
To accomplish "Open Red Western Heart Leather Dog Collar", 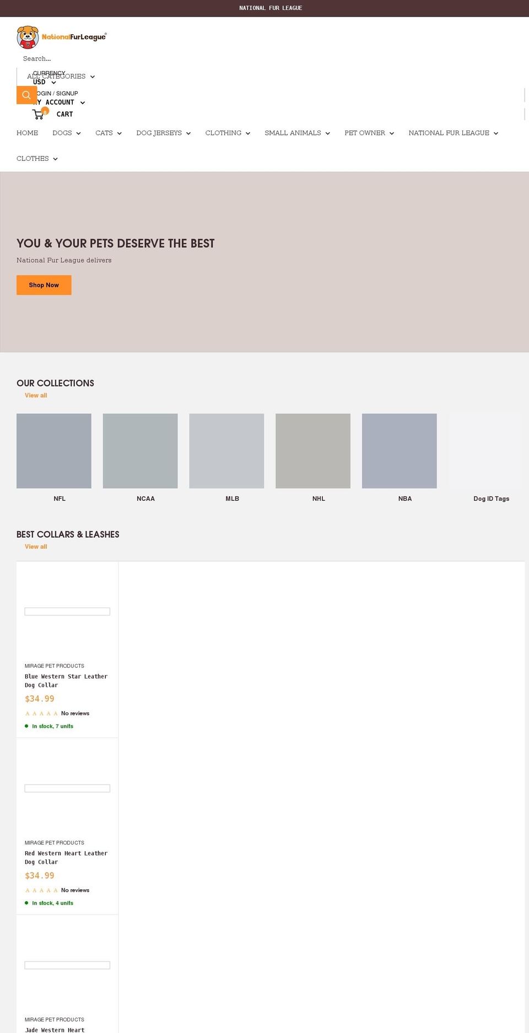I will (66, 857).
